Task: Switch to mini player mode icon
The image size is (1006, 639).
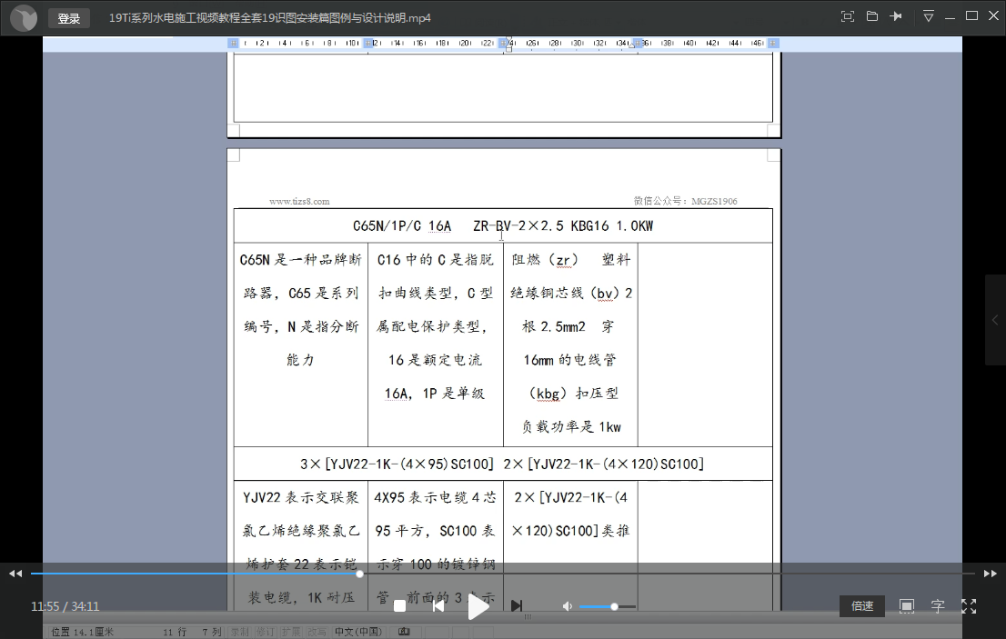Action: (848, 16)
